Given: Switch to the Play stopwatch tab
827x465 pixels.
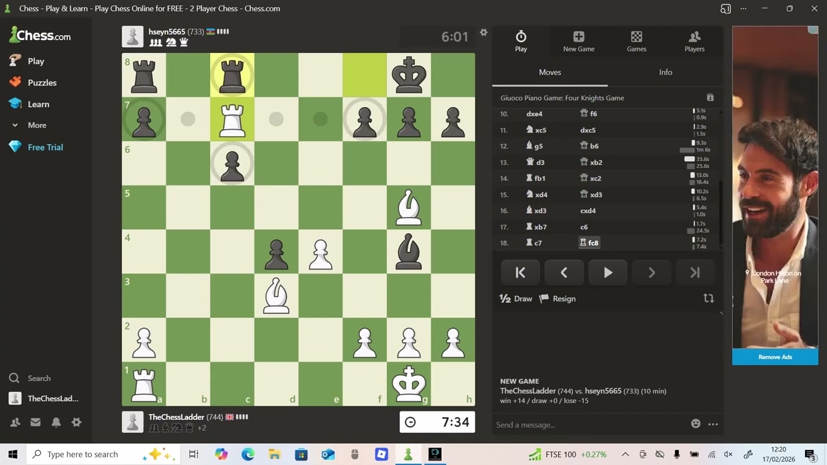Looking at the screenshot, I should click(521, 41).
